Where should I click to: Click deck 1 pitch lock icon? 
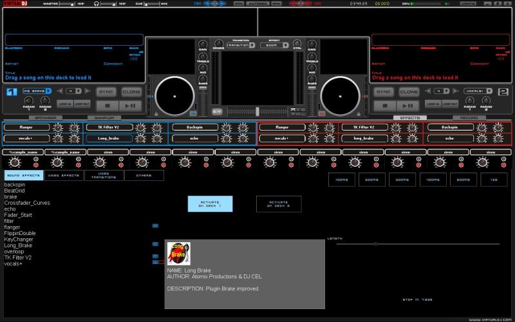(156, 114)
